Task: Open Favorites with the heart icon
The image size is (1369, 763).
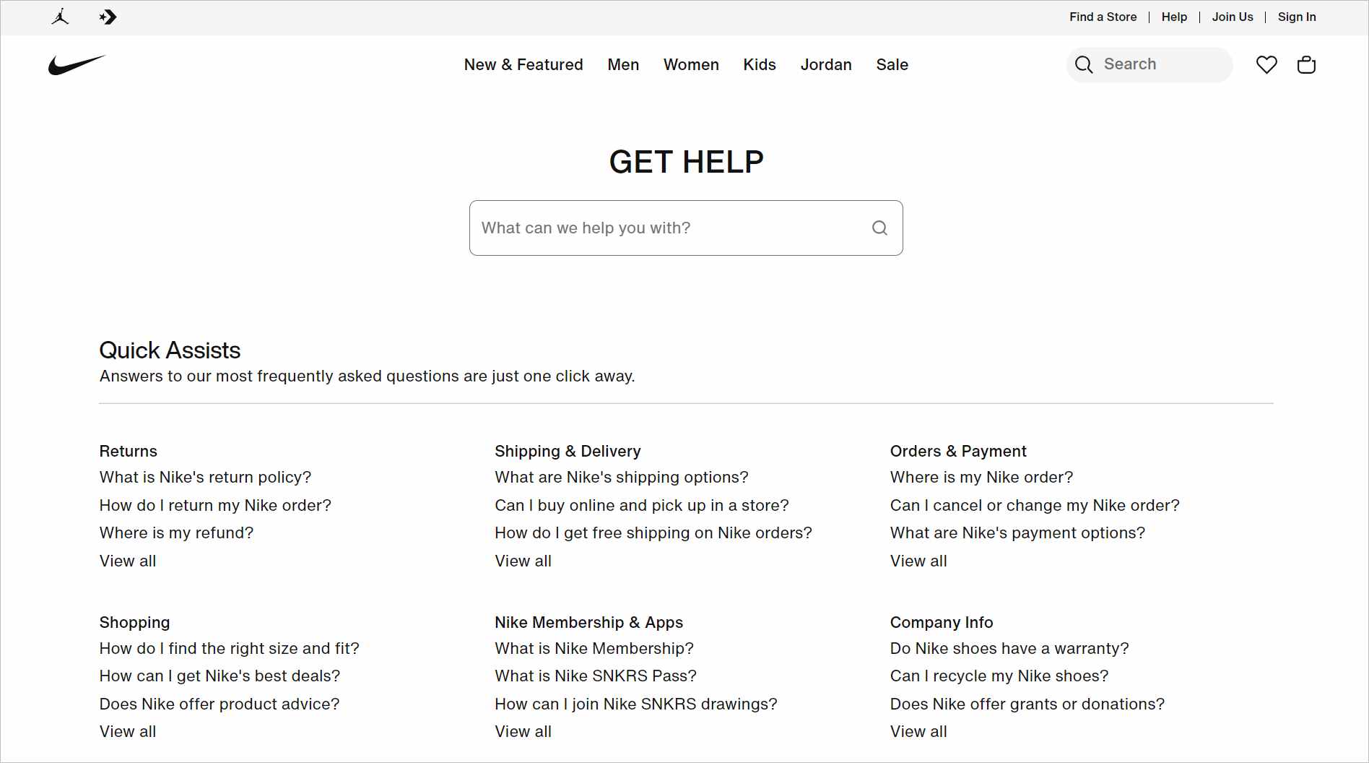Action: [1266, 65]
